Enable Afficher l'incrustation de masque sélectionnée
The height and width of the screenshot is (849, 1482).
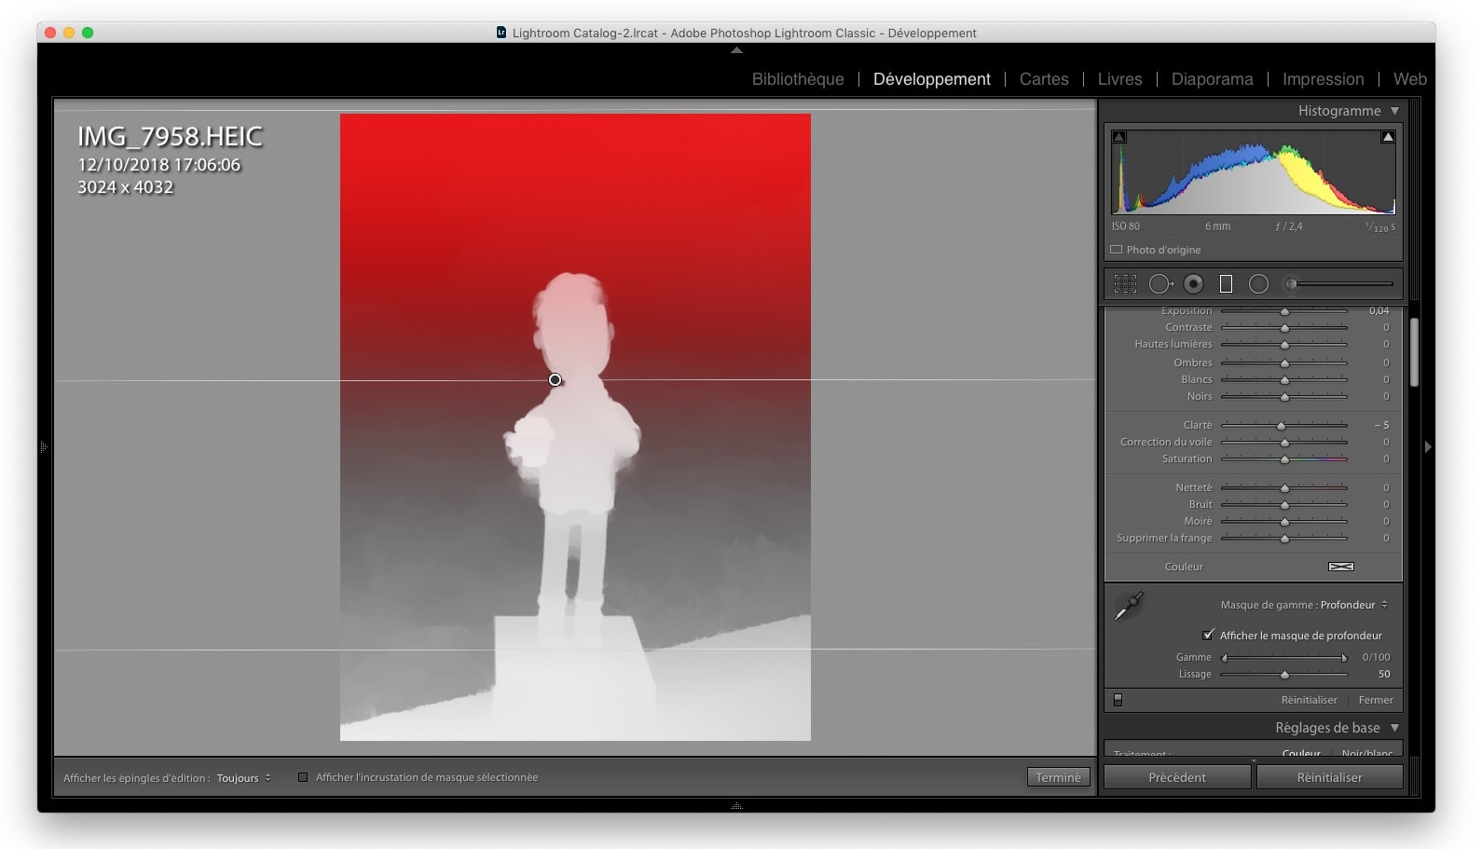click(303, 777)
